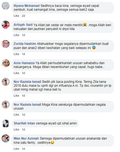Like Illyana Mohamad's comment
Image resolution: width=120 pixels, height=152 pixels.
[16, 16]
